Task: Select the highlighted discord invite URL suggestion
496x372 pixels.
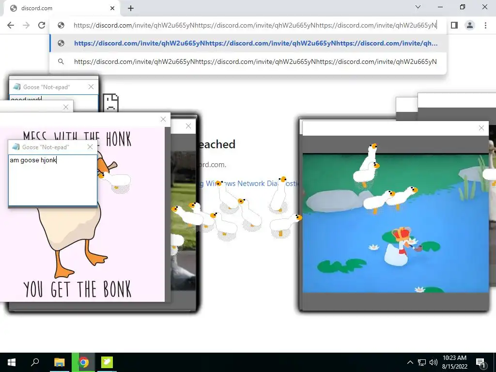Action: pyautogui.click(x=248, y=43)
